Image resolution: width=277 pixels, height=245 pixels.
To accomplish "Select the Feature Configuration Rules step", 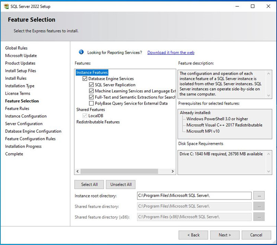I will [30, 139].
